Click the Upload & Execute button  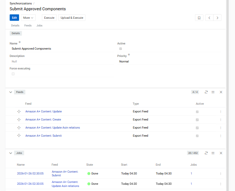pyautogui.click(x=72, y=18)
